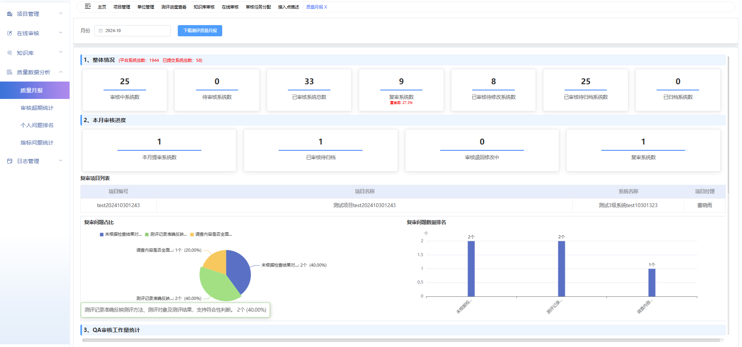Click the 项目管理 building icon in sidebar
742x347 pixels.
pyautogui.click(x=10, y=14)
